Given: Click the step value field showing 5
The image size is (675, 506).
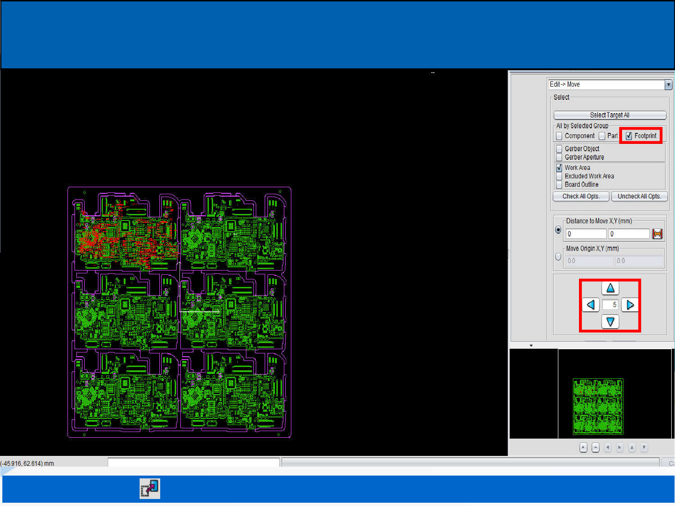Looking at the screenshot, I should [x=610, y=305].
